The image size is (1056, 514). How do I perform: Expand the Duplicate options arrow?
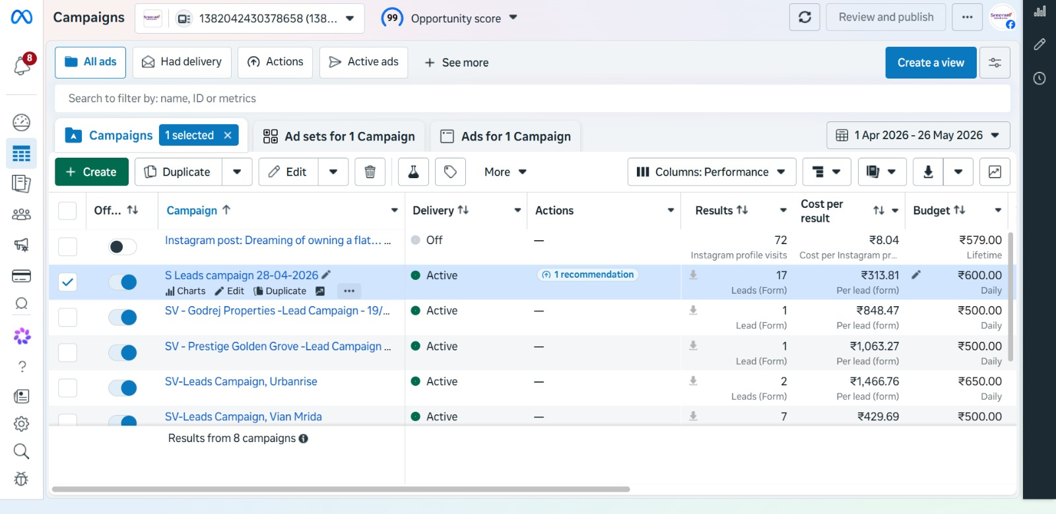click(x=237, y=172)
